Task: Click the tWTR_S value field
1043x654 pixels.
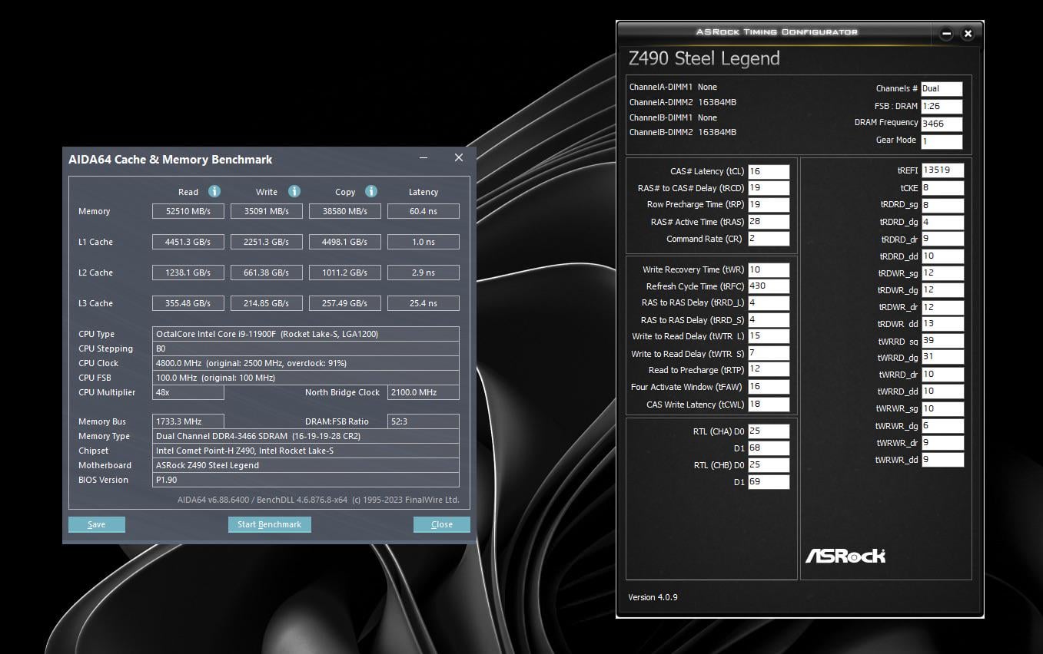Action: click(x=769, y=353)
